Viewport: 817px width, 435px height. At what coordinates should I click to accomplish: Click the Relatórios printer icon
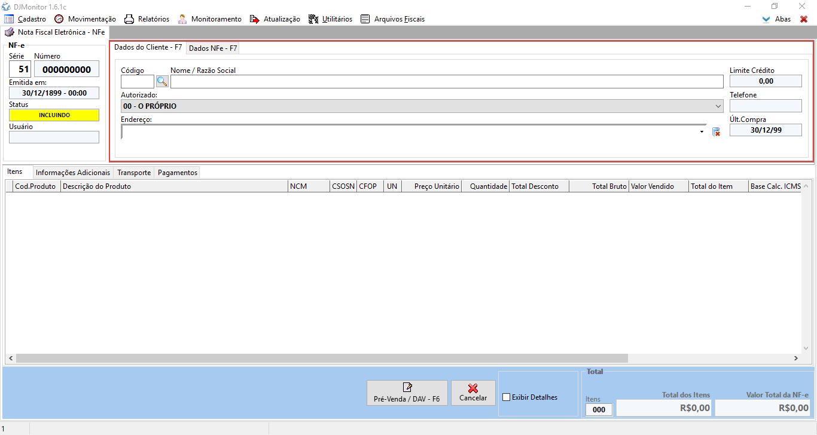(x=129, y=19)
